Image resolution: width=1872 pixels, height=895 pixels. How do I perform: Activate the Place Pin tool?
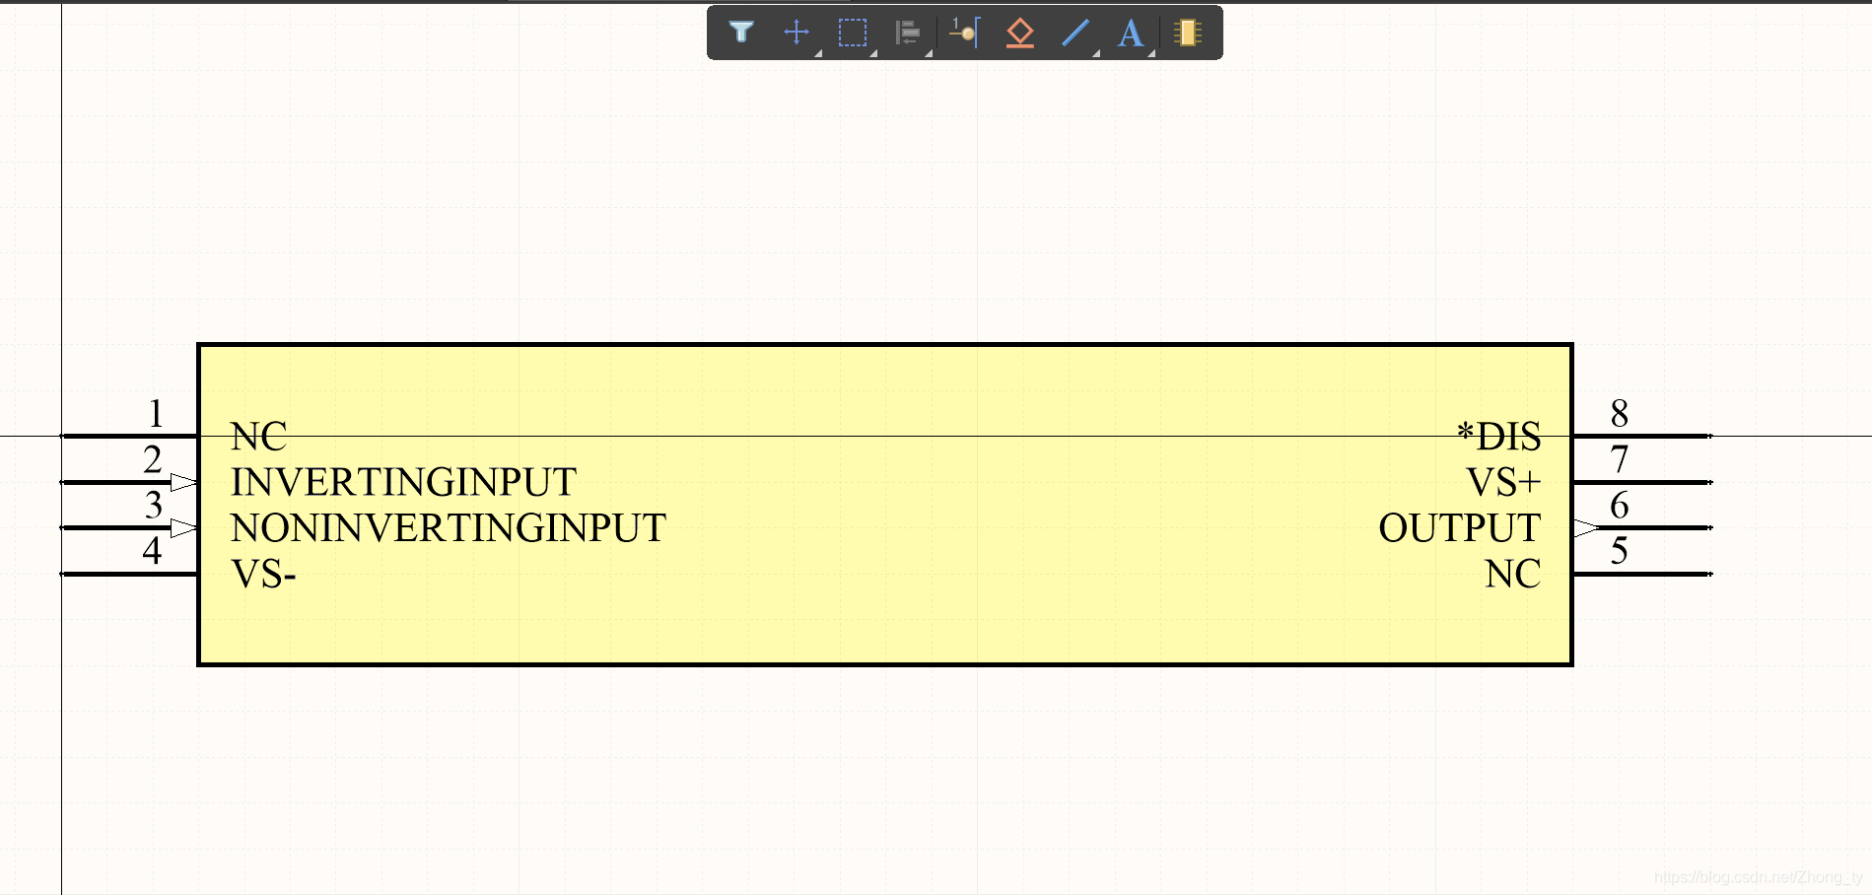[x=964, y=33]
